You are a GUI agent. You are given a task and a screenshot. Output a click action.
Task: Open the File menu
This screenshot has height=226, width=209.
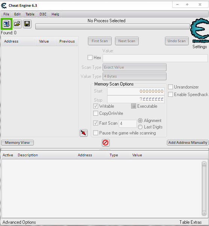[6, 14]
